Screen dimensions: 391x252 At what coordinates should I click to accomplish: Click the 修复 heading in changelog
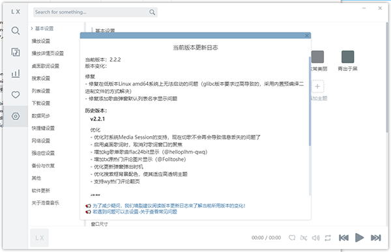click(x=90, y=77)
